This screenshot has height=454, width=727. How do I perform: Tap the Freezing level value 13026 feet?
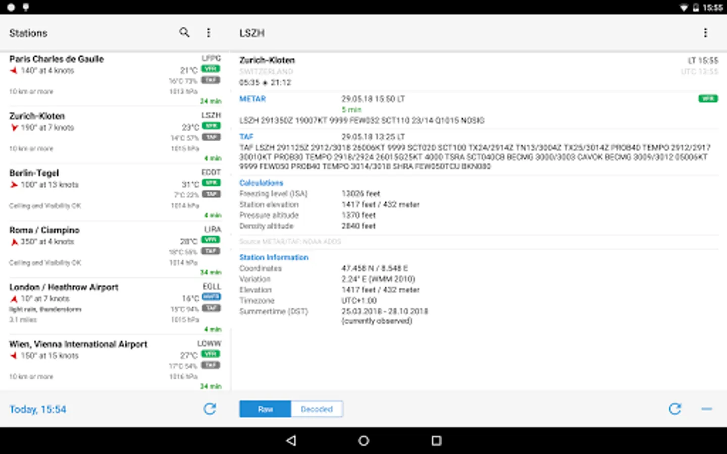click(x=361, y=194)
